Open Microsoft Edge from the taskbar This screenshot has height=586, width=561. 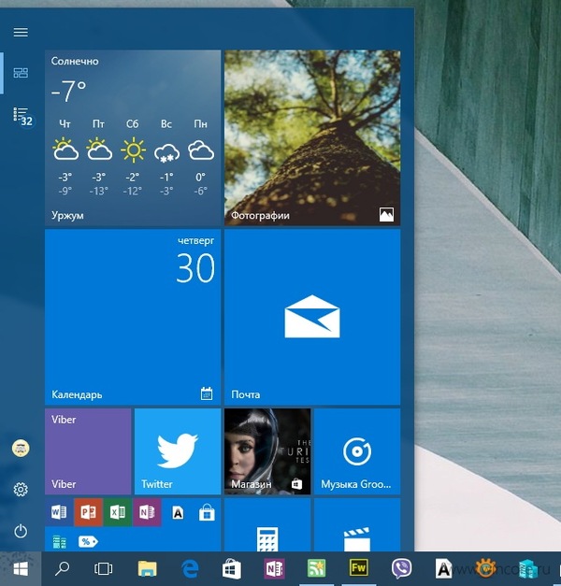click(x=190, y=568)
